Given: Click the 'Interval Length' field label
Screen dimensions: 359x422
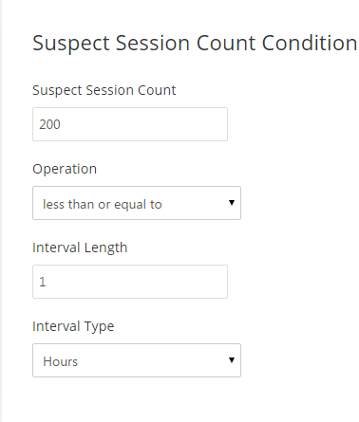Looking at the screenshot, I should (80, 248).
